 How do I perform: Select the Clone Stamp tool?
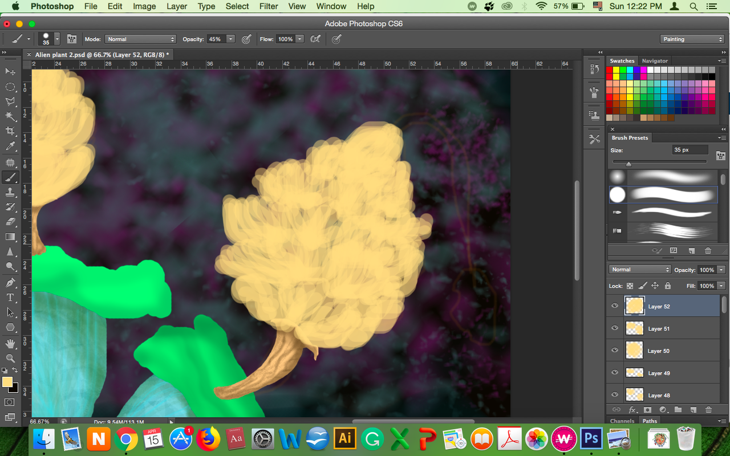[10, 192]
